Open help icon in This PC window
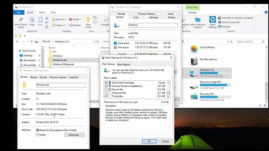The width and height of the screenshot is (269, 151). pos(266,12)
